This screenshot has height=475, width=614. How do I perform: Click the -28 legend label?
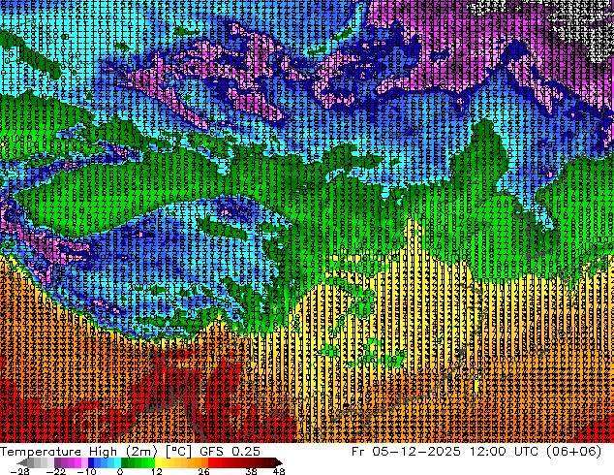click(20, 471)
